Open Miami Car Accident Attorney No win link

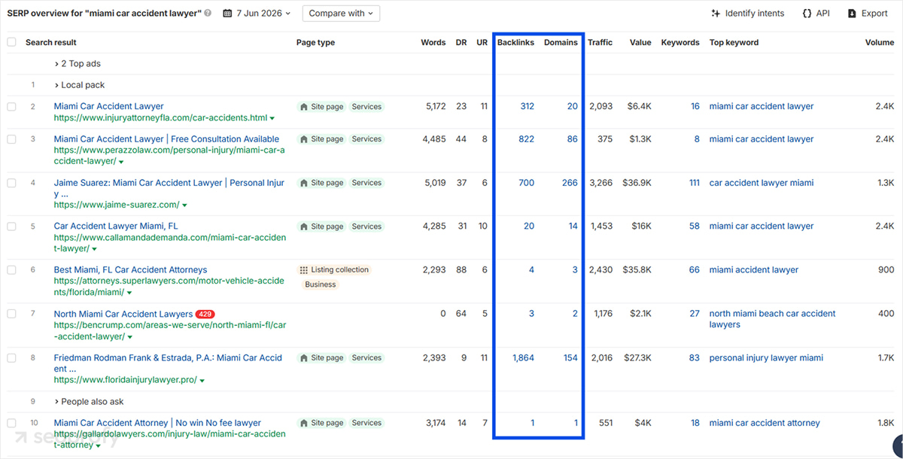(x=157, y=423)
